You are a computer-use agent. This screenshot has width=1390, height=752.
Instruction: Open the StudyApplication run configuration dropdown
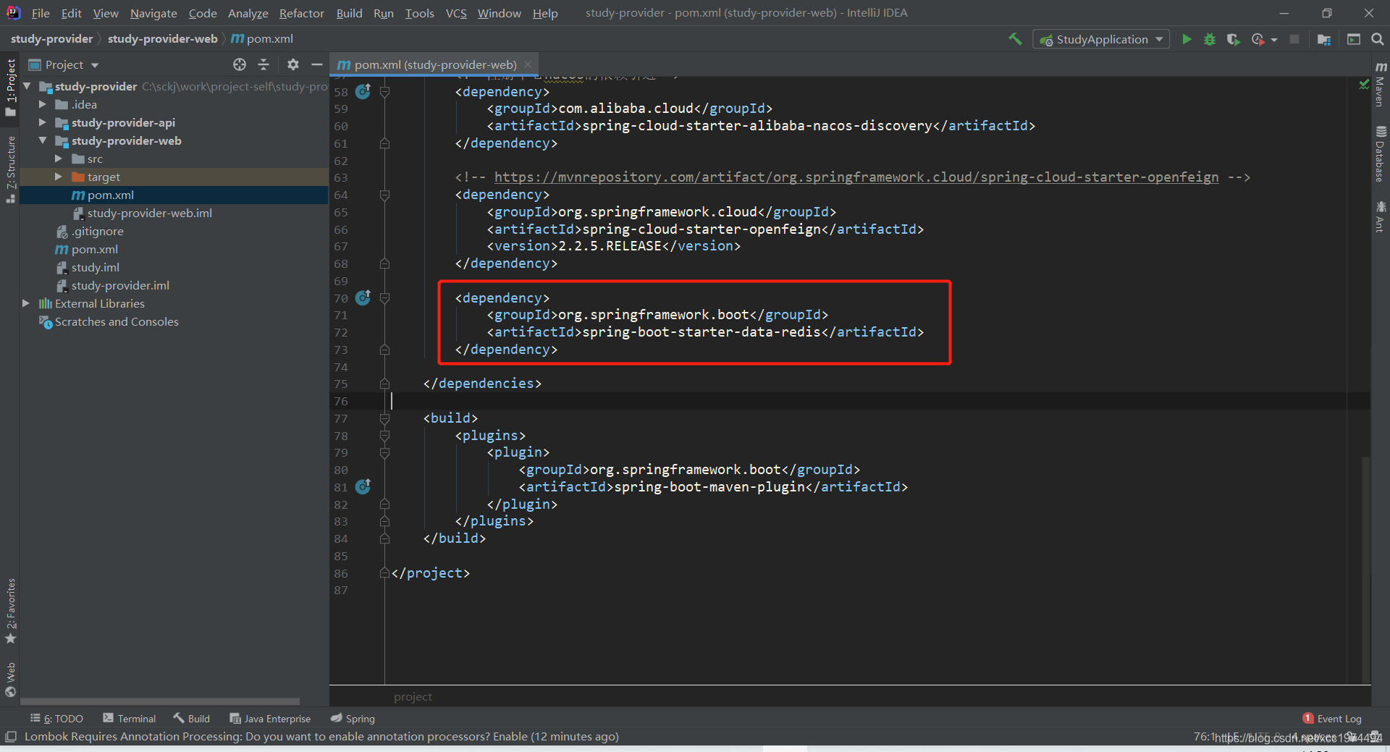1100,39
